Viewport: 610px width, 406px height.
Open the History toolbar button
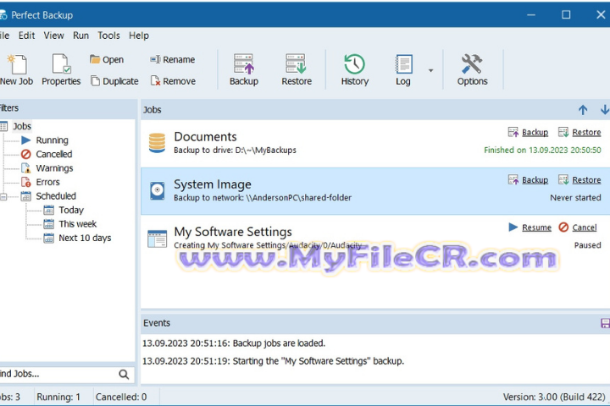pyautogui.click(x=355, y=69)
